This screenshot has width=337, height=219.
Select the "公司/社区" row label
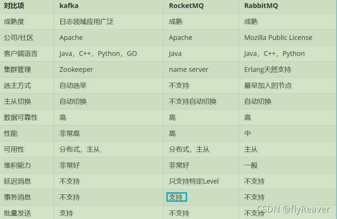pos(19,38)
